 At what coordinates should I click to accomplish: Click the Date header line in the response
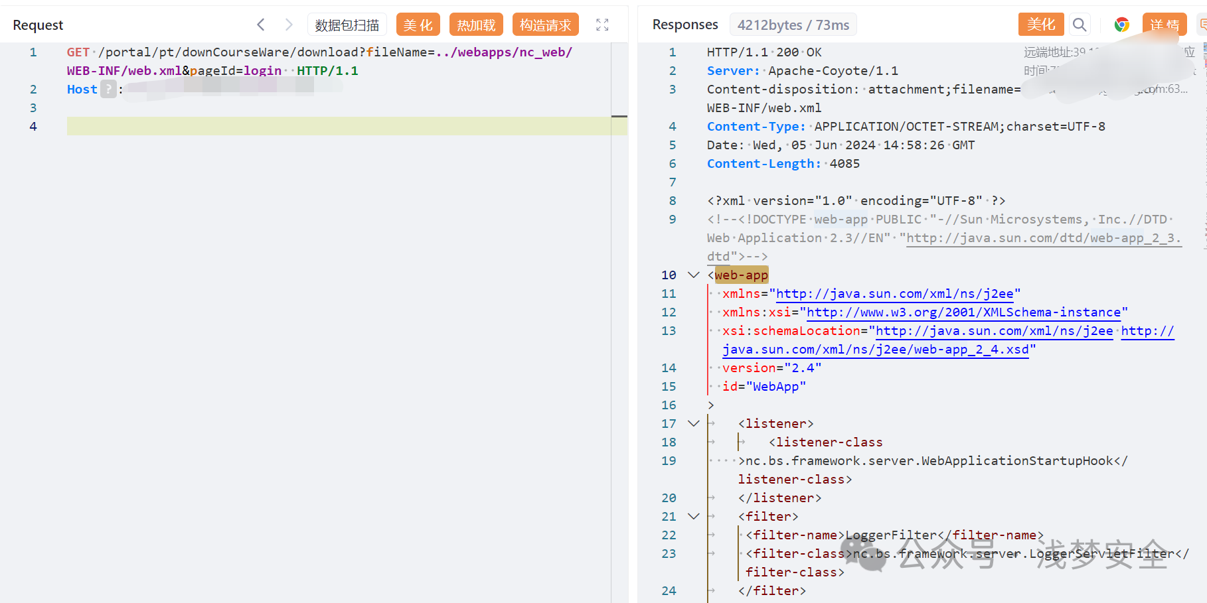(x=841, y=145)
